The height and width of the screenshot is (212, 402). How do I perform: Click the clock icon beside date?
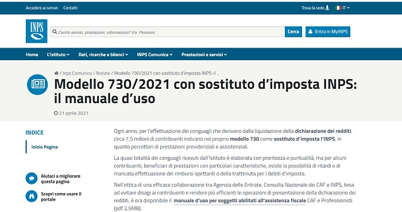coord(56,113)
